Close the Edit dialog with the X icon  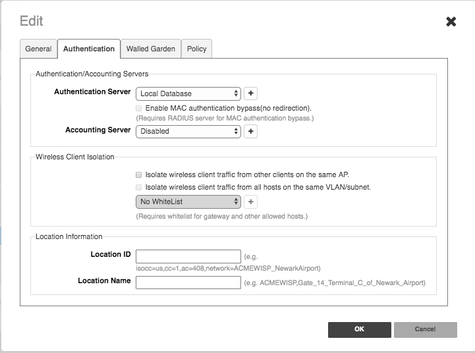tap(451, 22)
